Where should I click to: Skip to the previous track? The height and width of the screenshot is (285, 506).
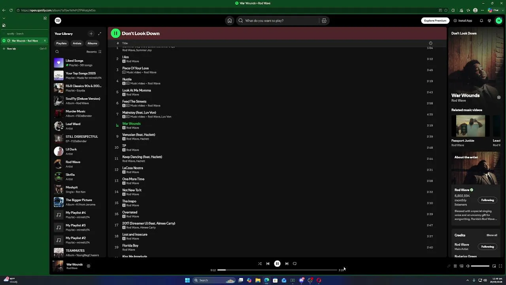[x=268, y=264]
